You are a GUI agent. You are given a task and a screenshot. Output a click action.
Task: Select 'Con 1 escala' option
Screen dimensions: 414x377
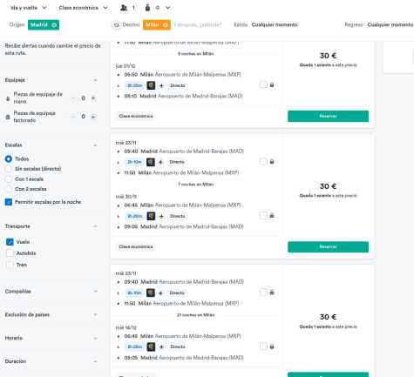tap(9, 179)
